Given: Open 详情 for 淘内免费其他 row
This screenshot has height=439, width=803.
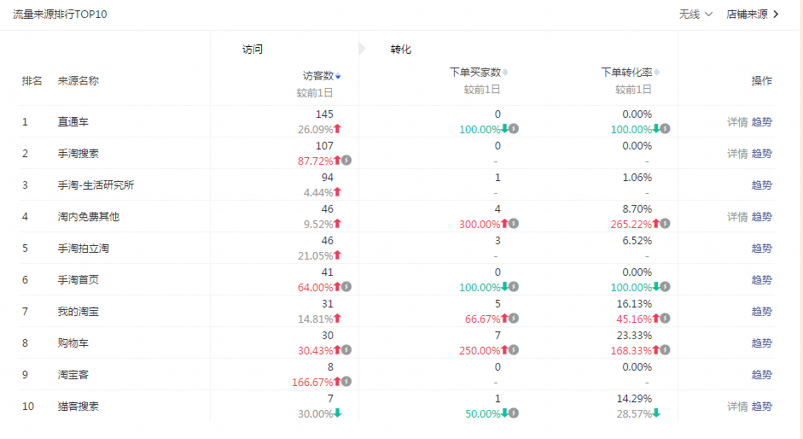Looking at the screenshot, I should click(x=737, y=217).
